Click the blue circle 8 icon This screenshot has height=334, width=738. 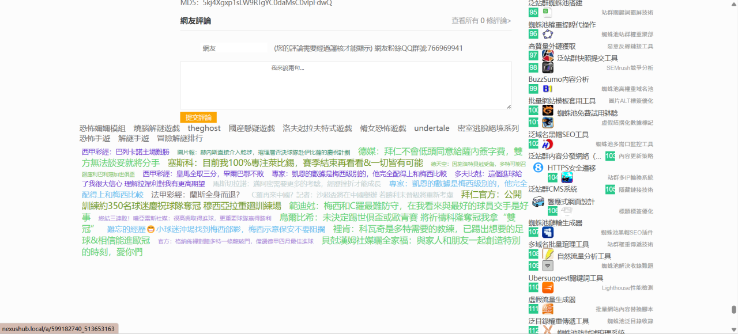(538, 168)
